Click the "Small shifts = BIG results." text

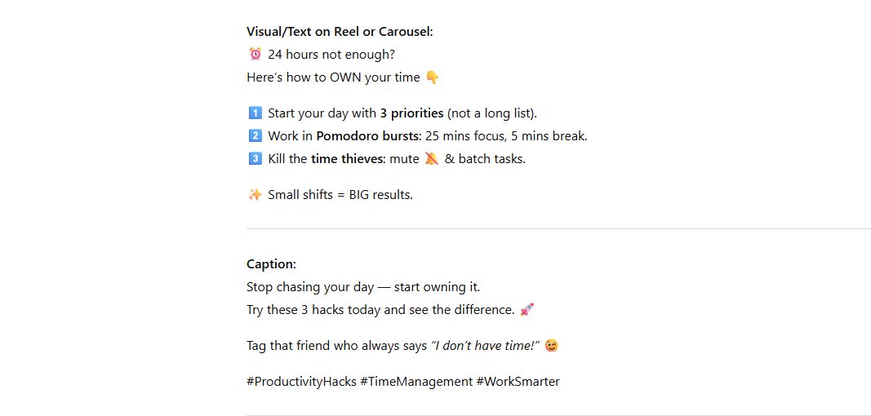[x=340, y=195]
